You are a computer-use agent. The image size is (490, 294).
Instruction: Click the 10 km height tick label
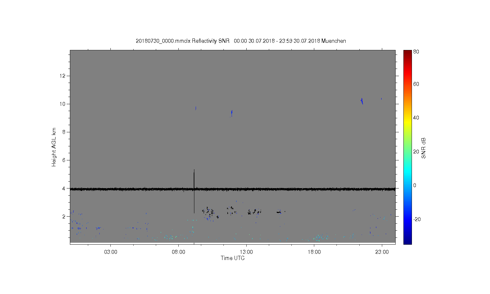63,104
